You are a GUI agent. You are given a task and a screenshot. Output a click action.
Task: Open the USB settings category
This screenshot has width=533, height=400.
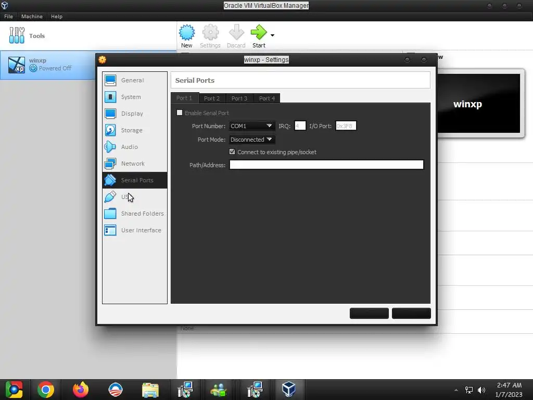[x=135, y=197]
